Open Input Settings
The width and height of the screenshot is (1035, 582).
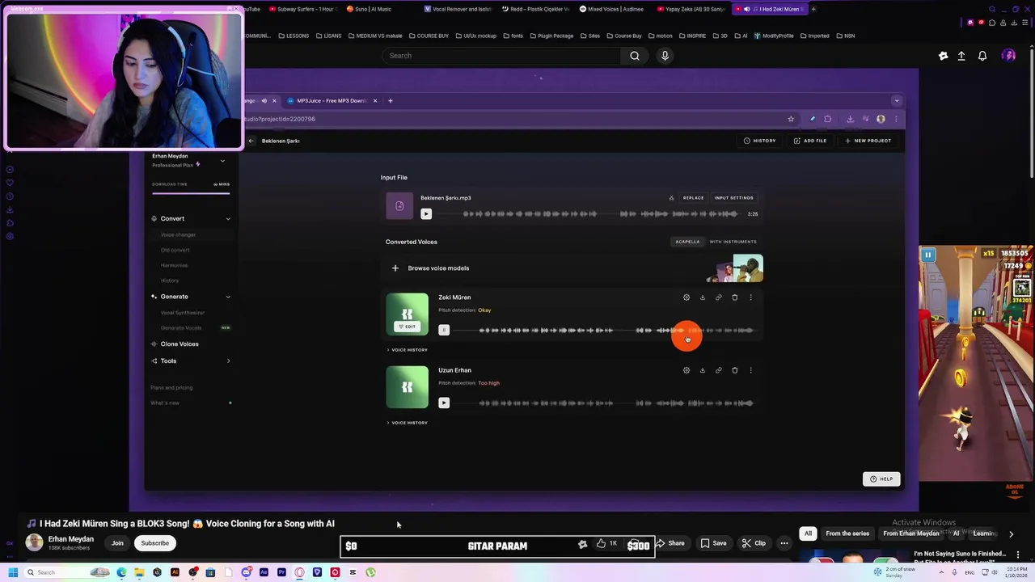[x=733, y=198]
